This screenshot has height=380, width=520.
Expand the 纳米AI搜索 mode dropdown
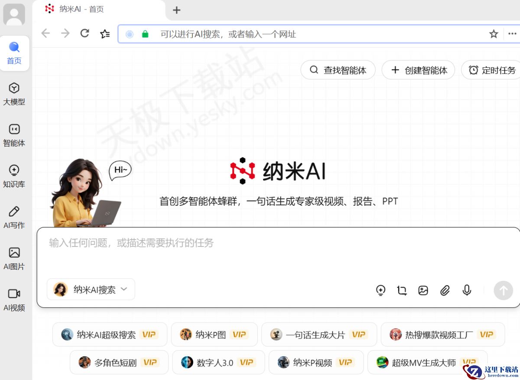pos(91,289)
